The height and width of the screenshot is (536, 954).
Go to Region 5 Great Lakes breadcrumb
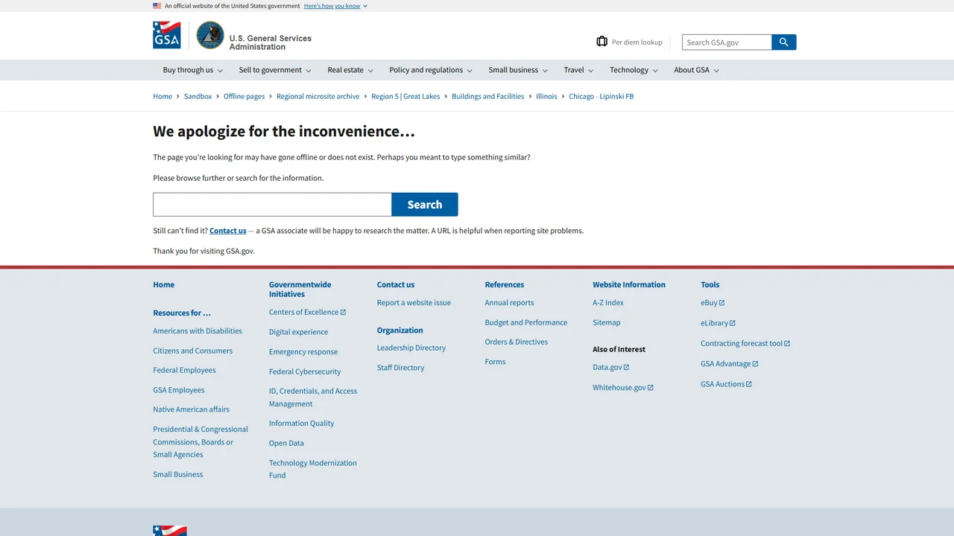coord(405,96)
